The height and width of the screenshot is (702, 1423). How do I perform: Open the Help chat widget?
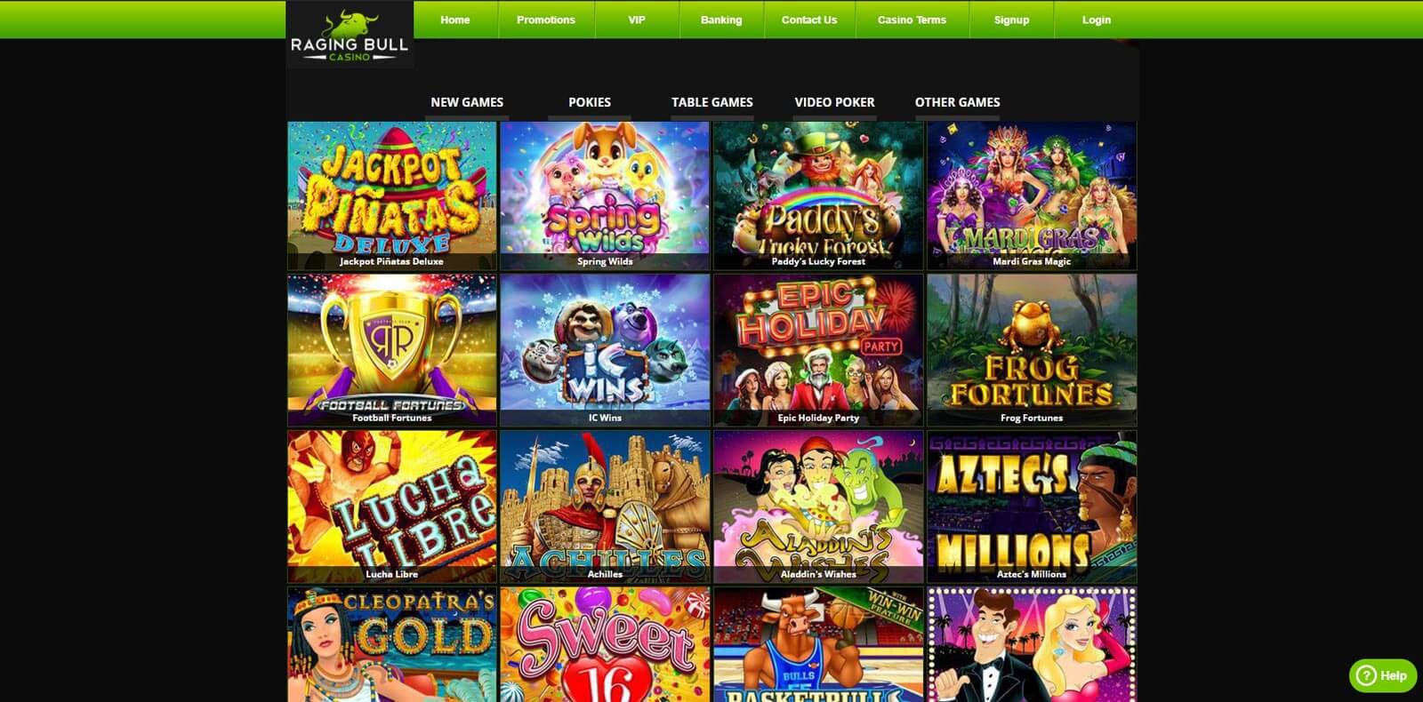1383,675
